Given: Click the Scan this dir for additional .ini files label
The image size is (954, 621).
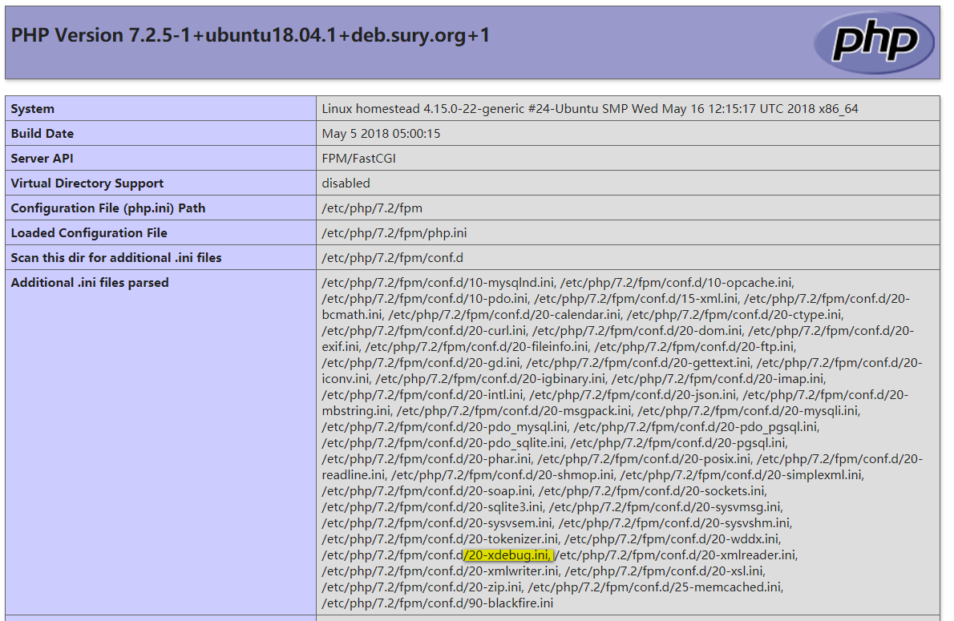Looking at the screenshot, I should (x=115, y=258).
